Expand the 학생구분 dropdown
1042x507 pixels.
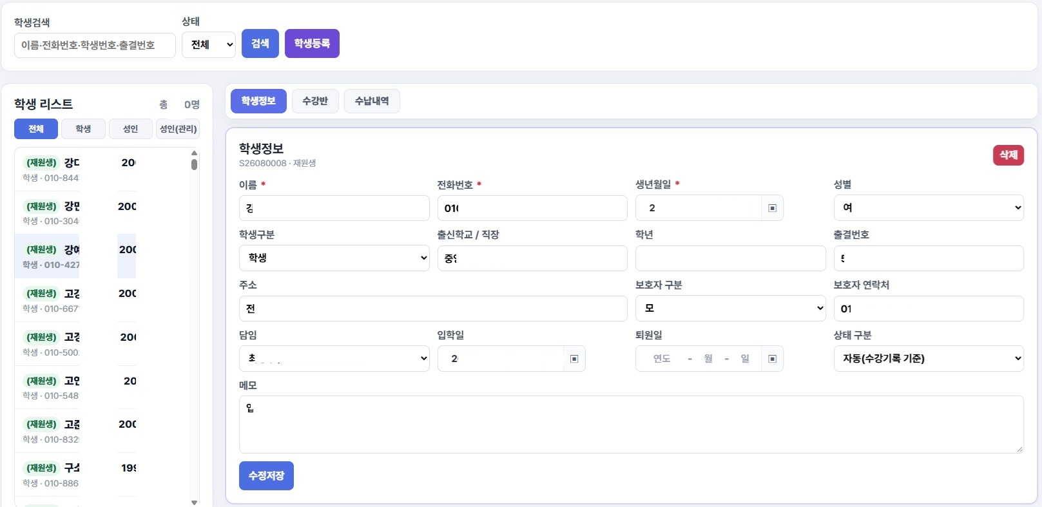pos(334,258)
